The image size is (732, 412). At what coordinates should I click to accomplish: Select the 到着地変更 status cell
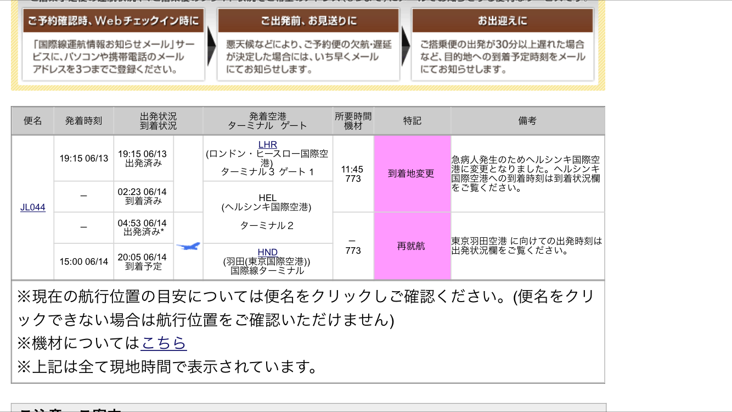pyautogui.click(x=412, y=174)
